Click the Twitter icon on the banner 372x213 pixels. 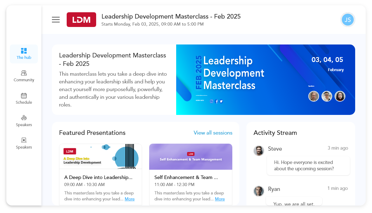221,101
